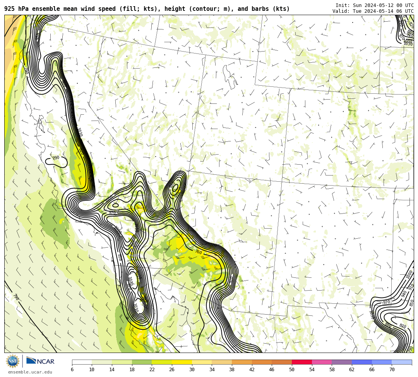Click the lightest blue swatch past 70
Screen dimensions: 418x377
point(402,362)
